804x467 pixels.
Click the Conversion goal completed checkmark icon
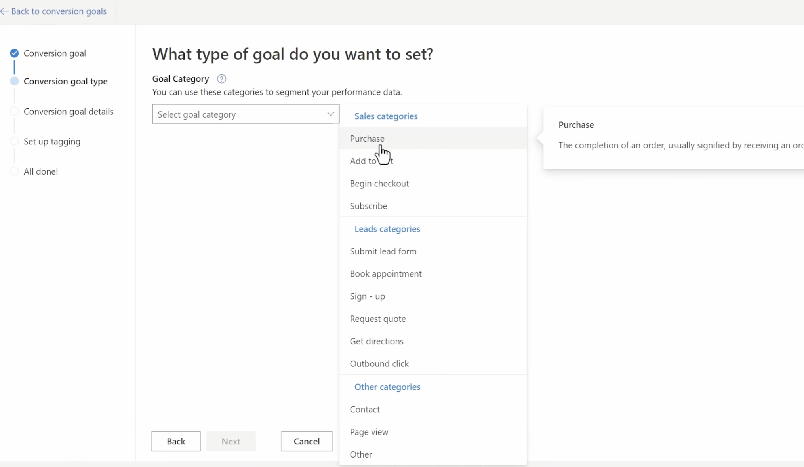[x=14, y=53]
